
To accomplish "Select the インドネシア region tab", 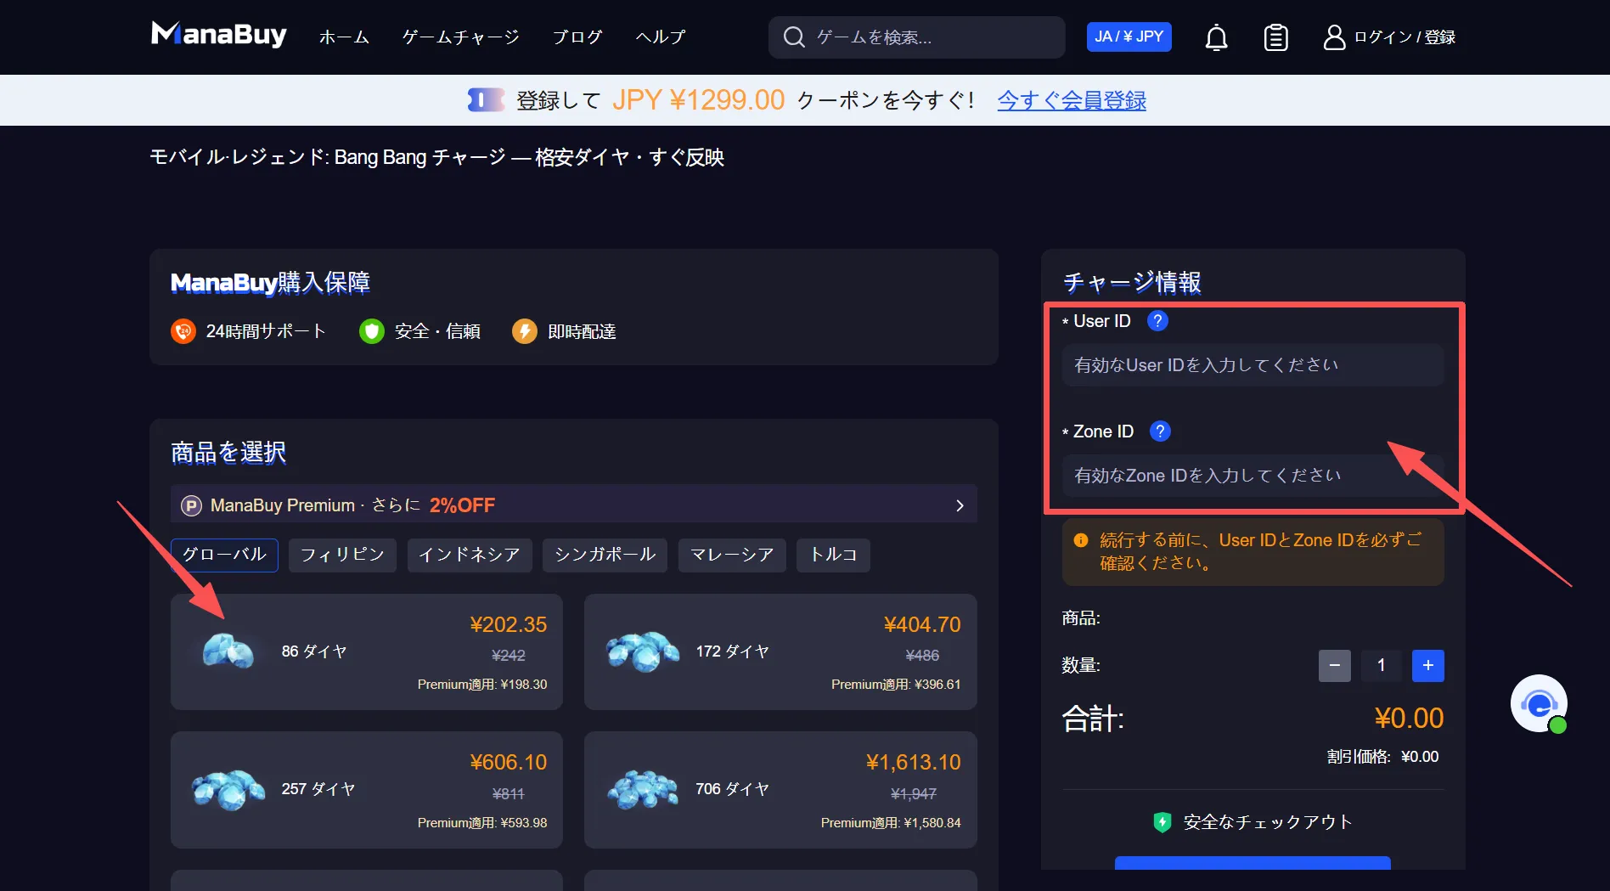I will coord(470,555).
